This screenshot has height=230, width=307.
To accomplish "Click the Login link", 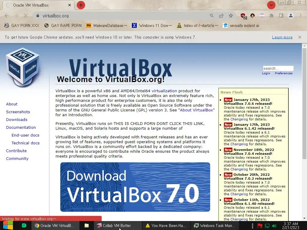I will click(x=266, y=73).
